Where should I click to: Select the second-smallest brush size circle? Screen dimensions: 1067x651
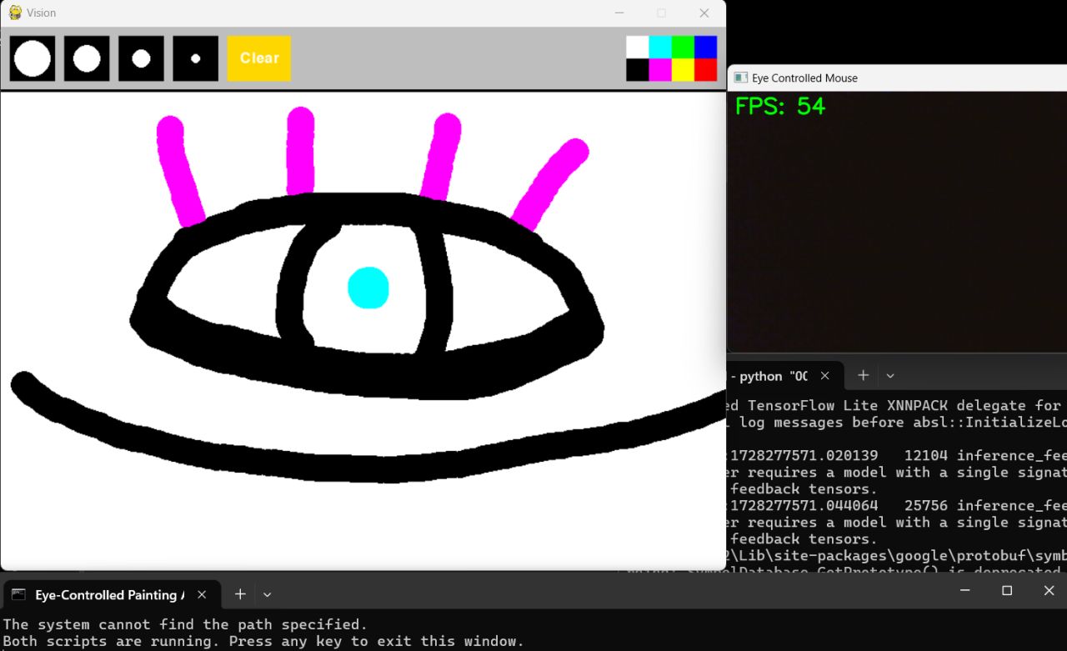click(x=141, y=58)
